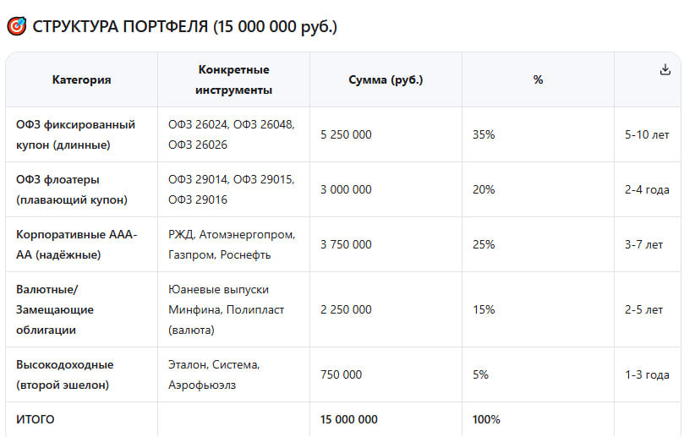
Task: Click the % column header
Action: [x=538, y=79]
